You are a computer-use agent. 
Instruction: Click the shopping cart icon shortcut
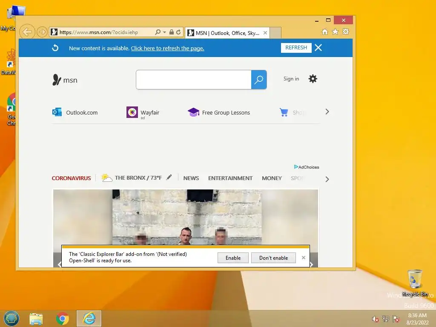point(284,112)
